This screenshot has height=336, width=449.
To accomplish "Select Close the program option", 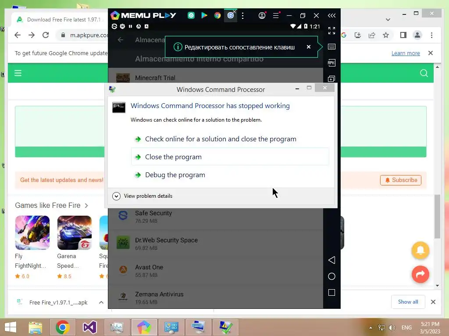I will tap(230, 157).
